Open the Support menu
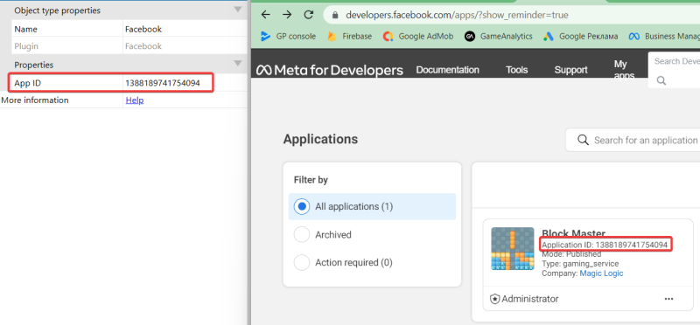Image resolution: width=700 pixels, height=325 pixels. tap(571, 70)
